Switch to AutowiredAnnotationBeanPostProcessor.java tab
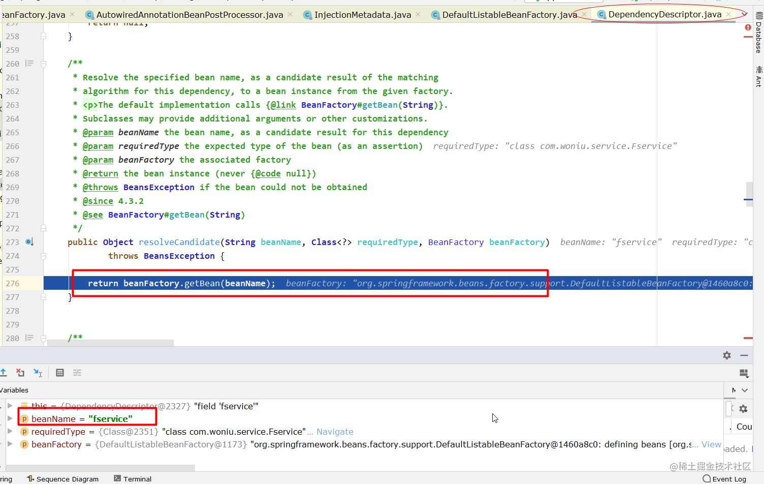Image resolution: width=764 pixels, height=484 pixels. [x=189, y=15]
